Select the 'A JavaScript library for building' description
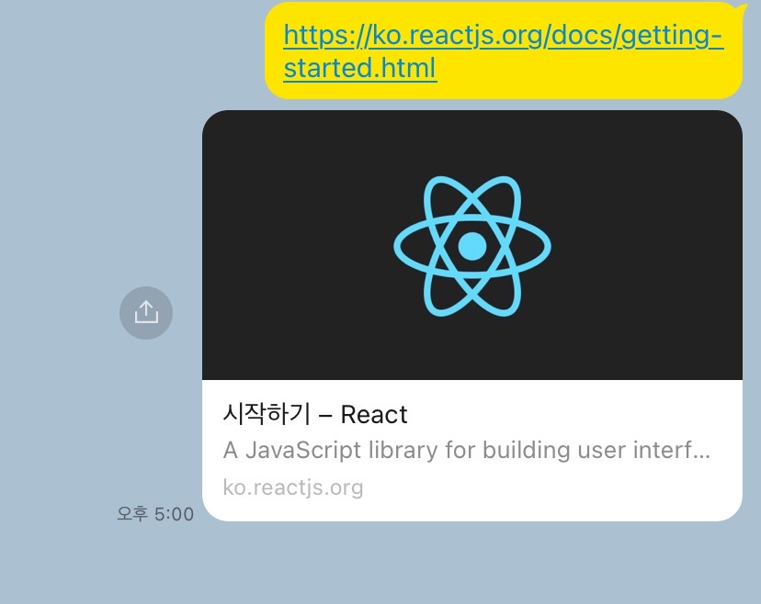Image resolution: width=761 pixels, height=604 pixels. (466, 451)
